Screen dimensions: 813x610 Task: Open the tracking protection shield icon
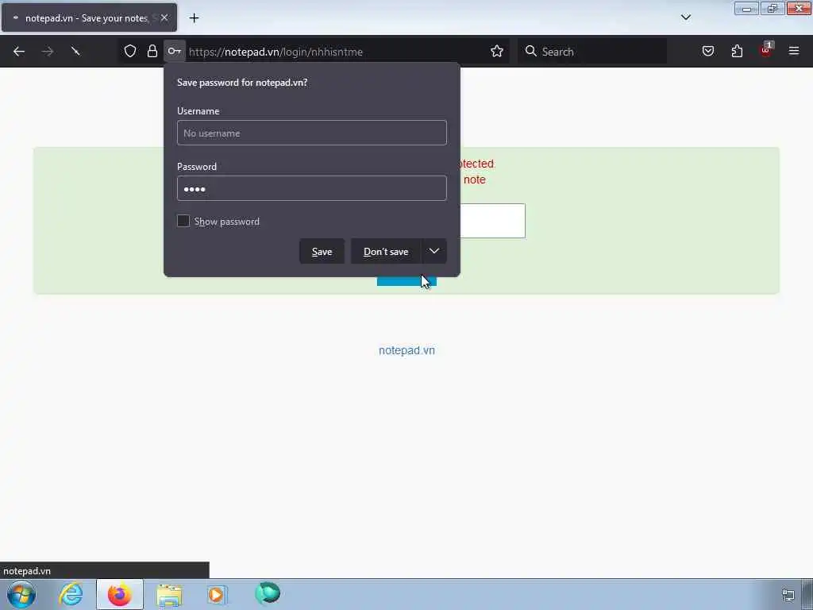[130, 52]
